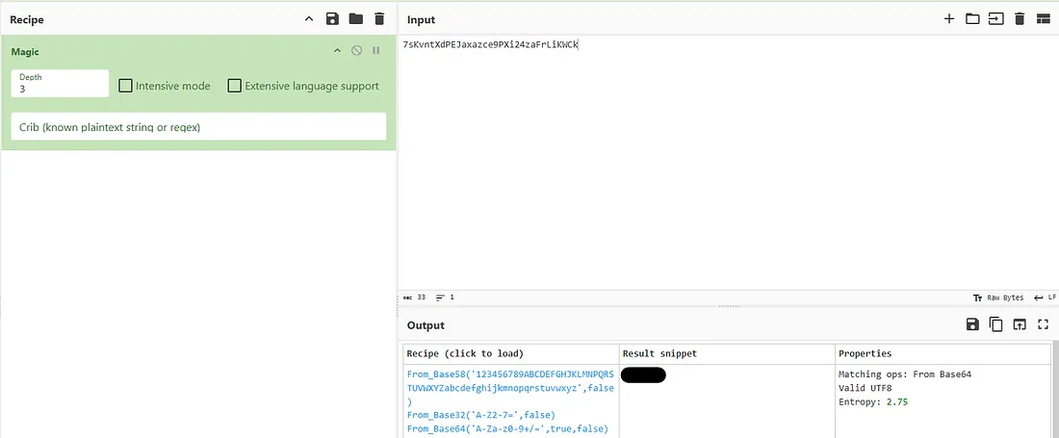Set breakpoint on Magic operation
Image resolution: width=1059 pixels, height=438 pixels.
tap(376, 50)
